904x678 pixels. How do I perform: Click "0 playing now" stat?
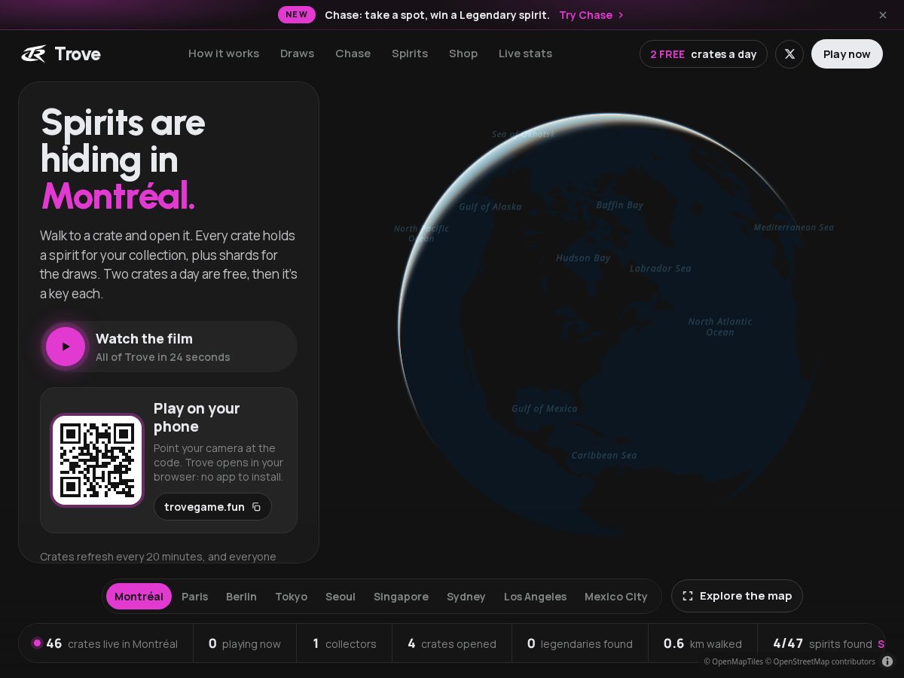point(245,643)
